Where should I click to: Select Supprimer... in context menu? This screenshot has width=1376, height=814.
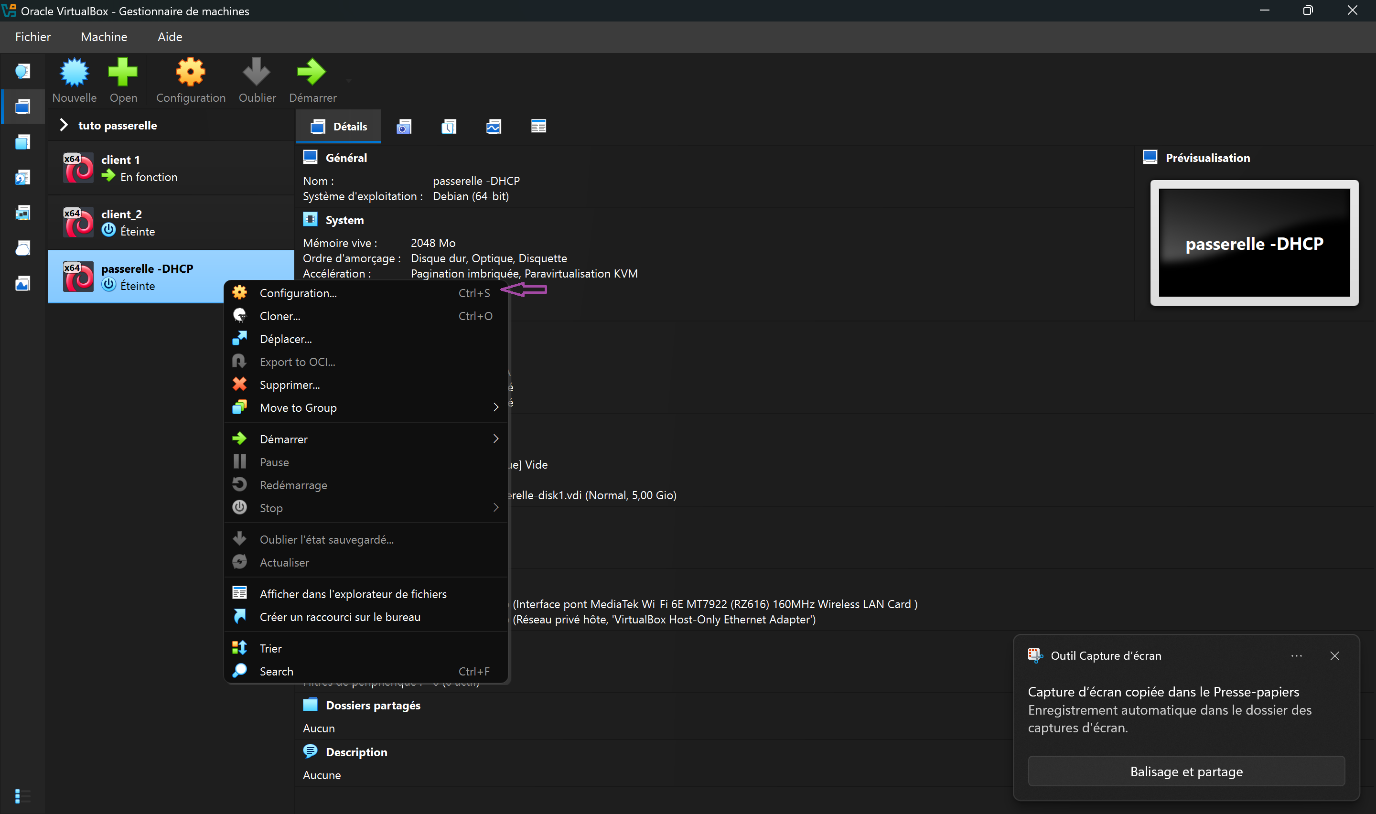(x=290, y=385)
